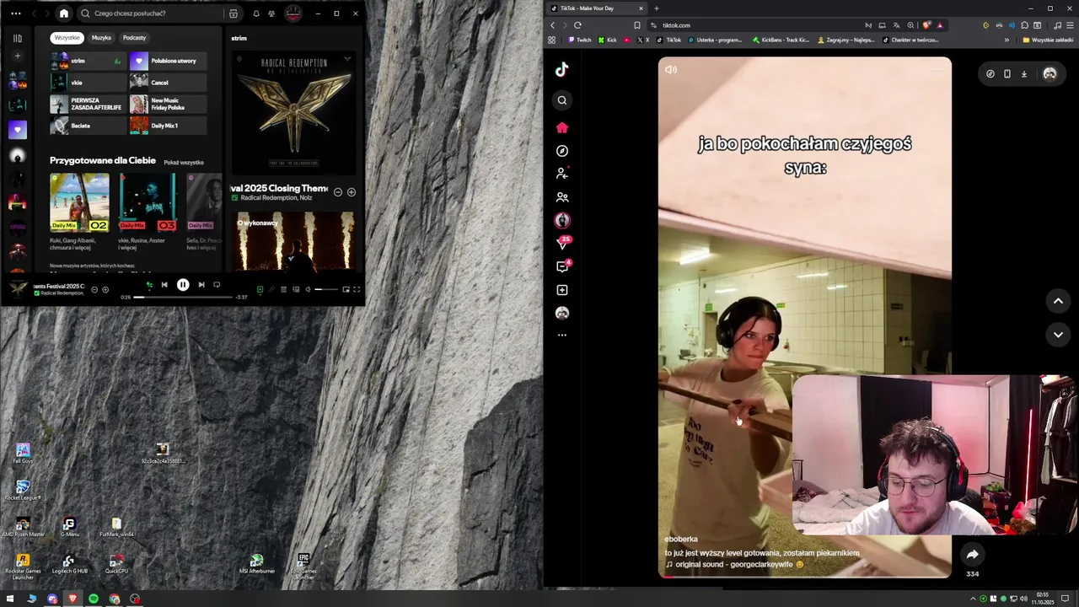
Task: Open Spotify Browse icon in search bar
Action: pyautogui.click(x=234, y=13)
